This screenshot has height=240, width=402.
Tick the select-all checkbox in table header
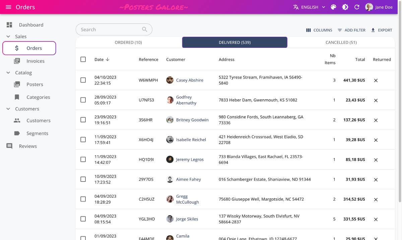point(83,59)
